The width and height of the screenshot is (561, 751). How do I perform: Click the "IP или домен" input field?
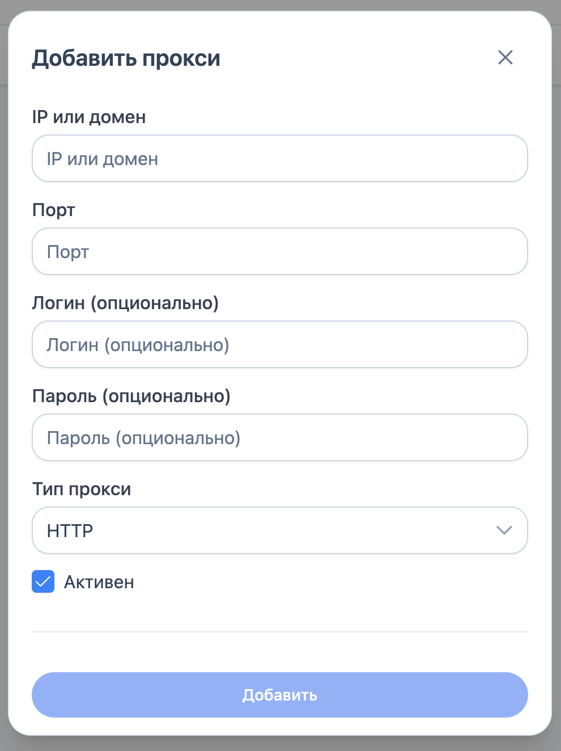tap(280, 159)
